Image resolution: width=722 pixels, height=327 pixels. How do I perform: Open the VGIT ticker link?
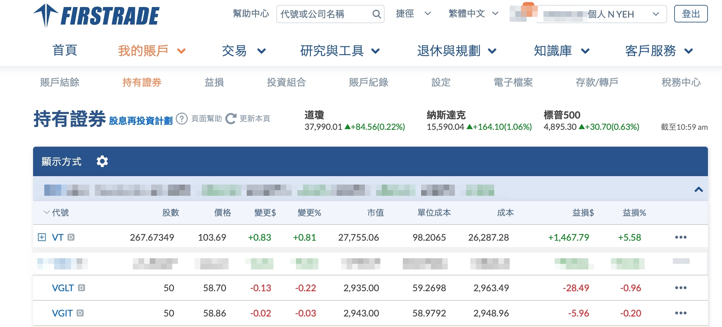click(x=62, y=313)
